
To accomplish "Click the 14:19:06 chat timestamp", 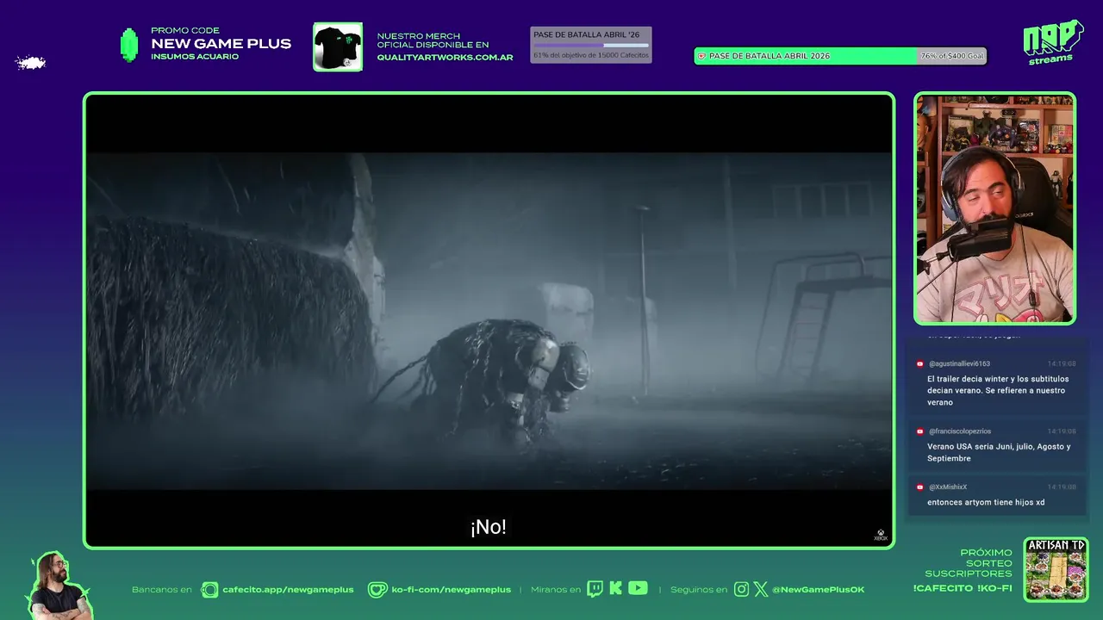I will (1062, 431).
